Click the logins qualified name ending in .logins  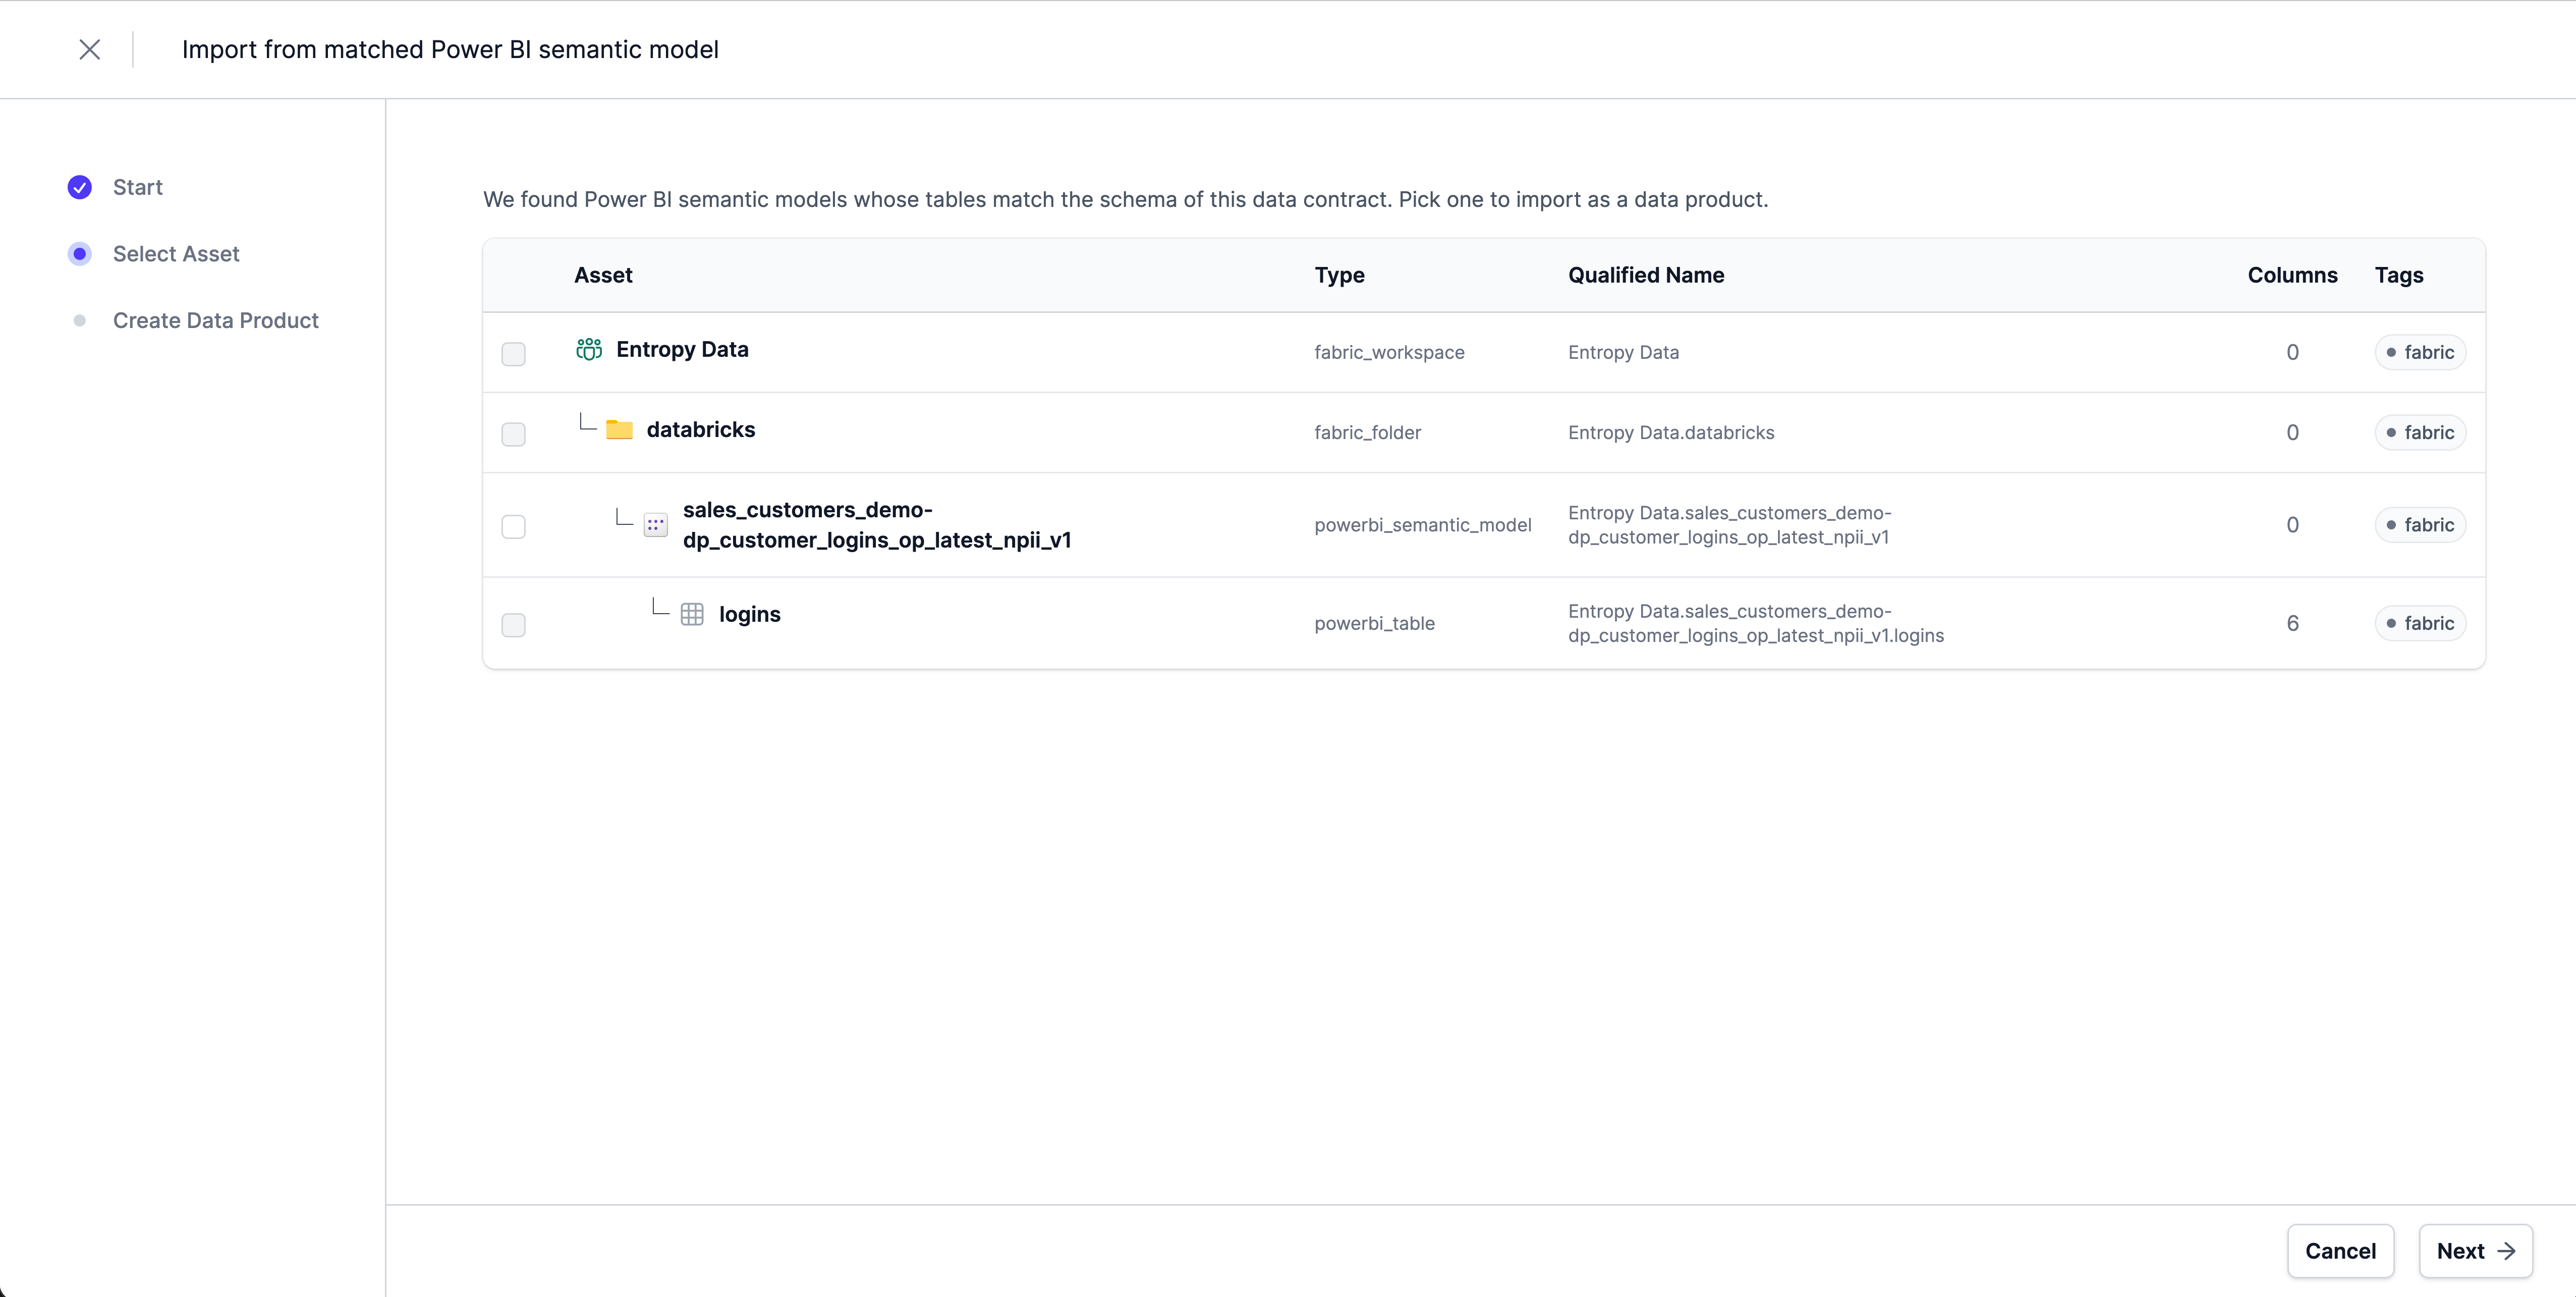point(1756,623)
